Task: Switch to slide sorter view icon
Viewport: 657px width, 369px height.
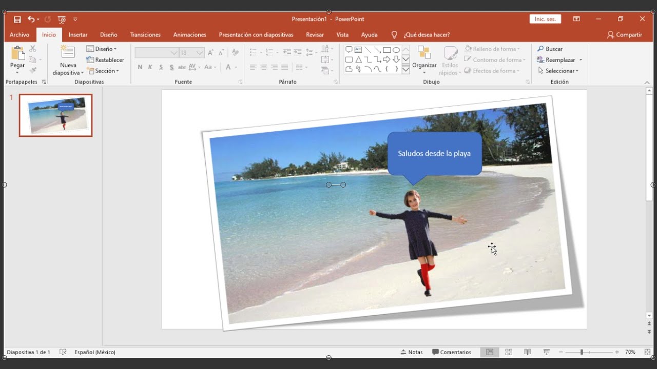Action: (x=509, y=352)
